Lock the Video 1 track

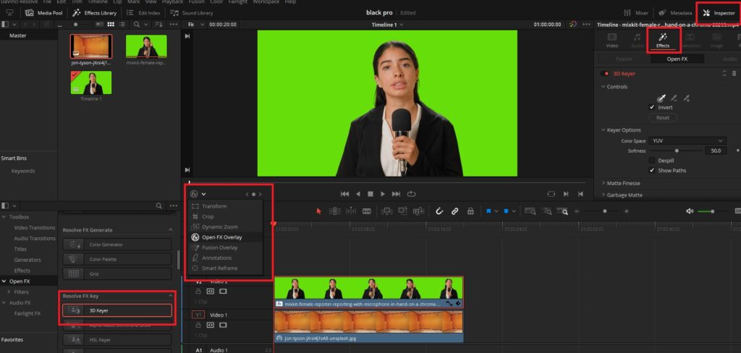click(x=198, y=325)
